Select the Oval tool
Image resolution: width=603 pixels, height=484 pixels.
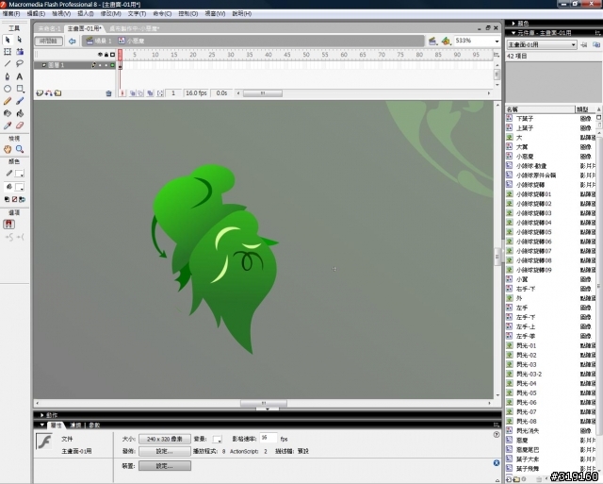coord(8,89)
